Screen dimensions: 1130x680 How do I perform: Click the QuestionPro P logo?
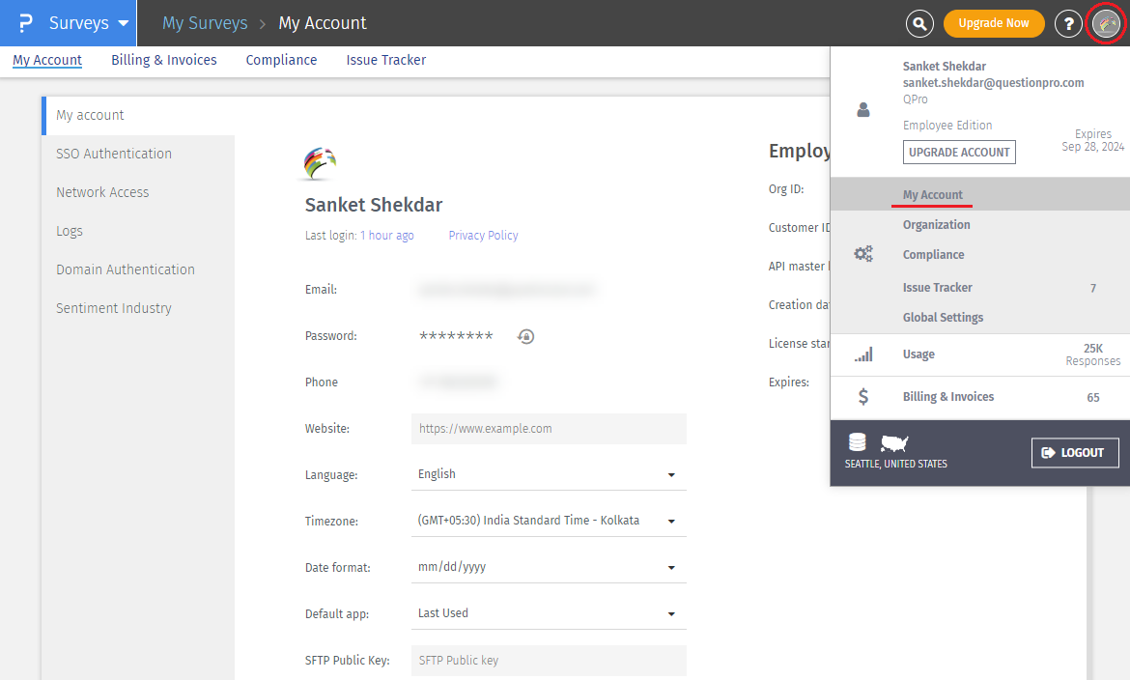(x=25, y=23)
